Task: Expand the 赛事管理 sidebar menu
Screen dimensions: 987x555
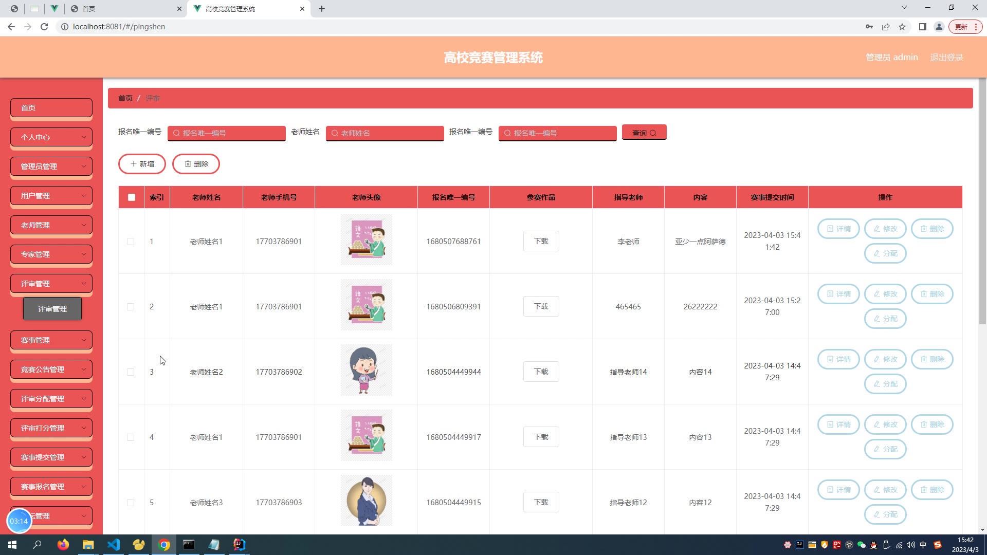Action: (51, 340)
